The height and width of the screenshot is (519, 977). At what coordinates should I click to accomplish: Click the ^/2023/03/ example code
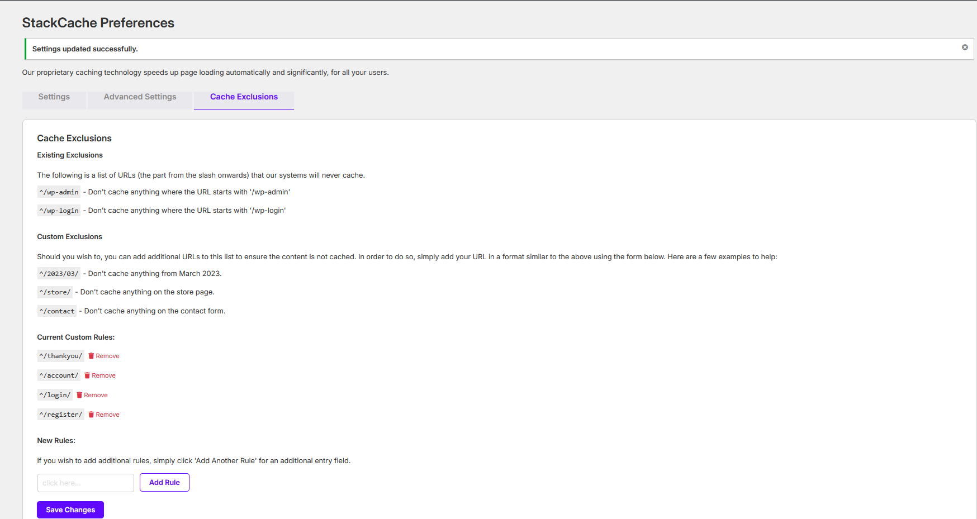point(59,274)
